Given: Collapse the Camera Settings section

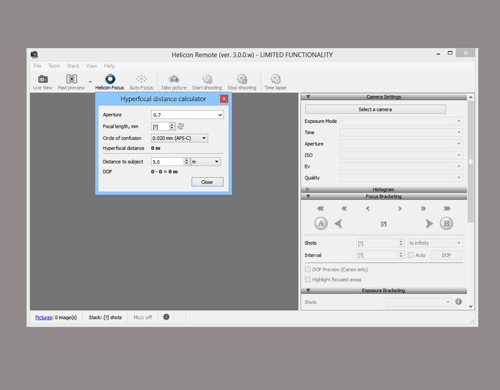Looking at the screenshot, I should [308, 97].
